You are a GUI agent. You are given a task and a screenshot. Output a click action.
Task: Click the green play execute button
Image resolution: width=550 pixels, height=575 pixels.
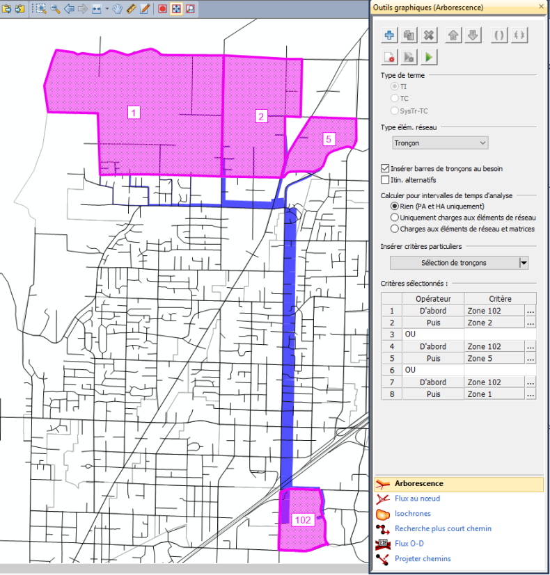point(430,58)
